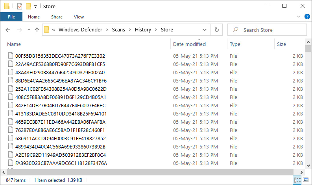Switch to Details view layout
312x185 pixels.
coord(297,180)
